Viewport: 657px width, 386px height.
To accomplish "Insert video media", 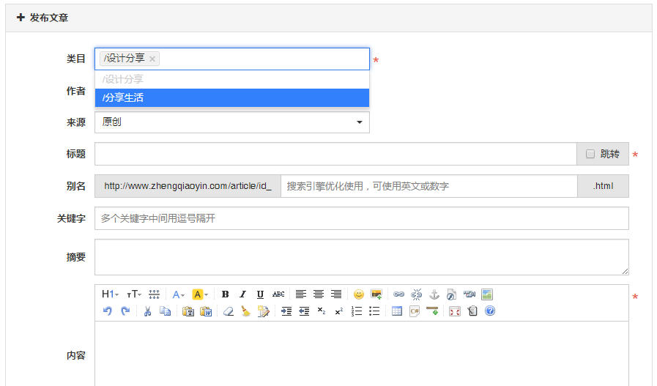I will (x=469, y=294).
